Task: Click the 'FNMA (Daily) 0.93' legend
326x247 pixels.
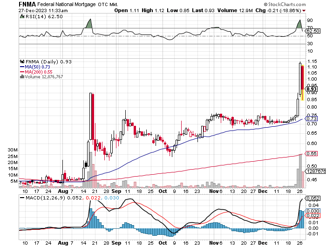Action: tap(48, 62)
